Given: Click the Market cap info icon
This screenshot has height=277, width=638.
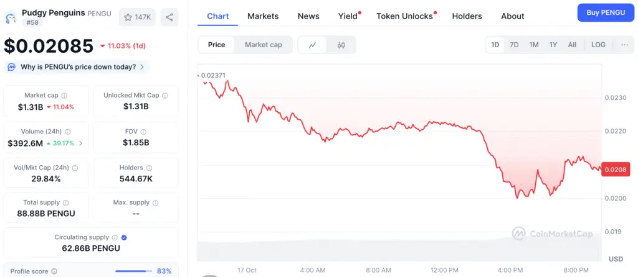Looking at the screenshot, I should point(65,96).
